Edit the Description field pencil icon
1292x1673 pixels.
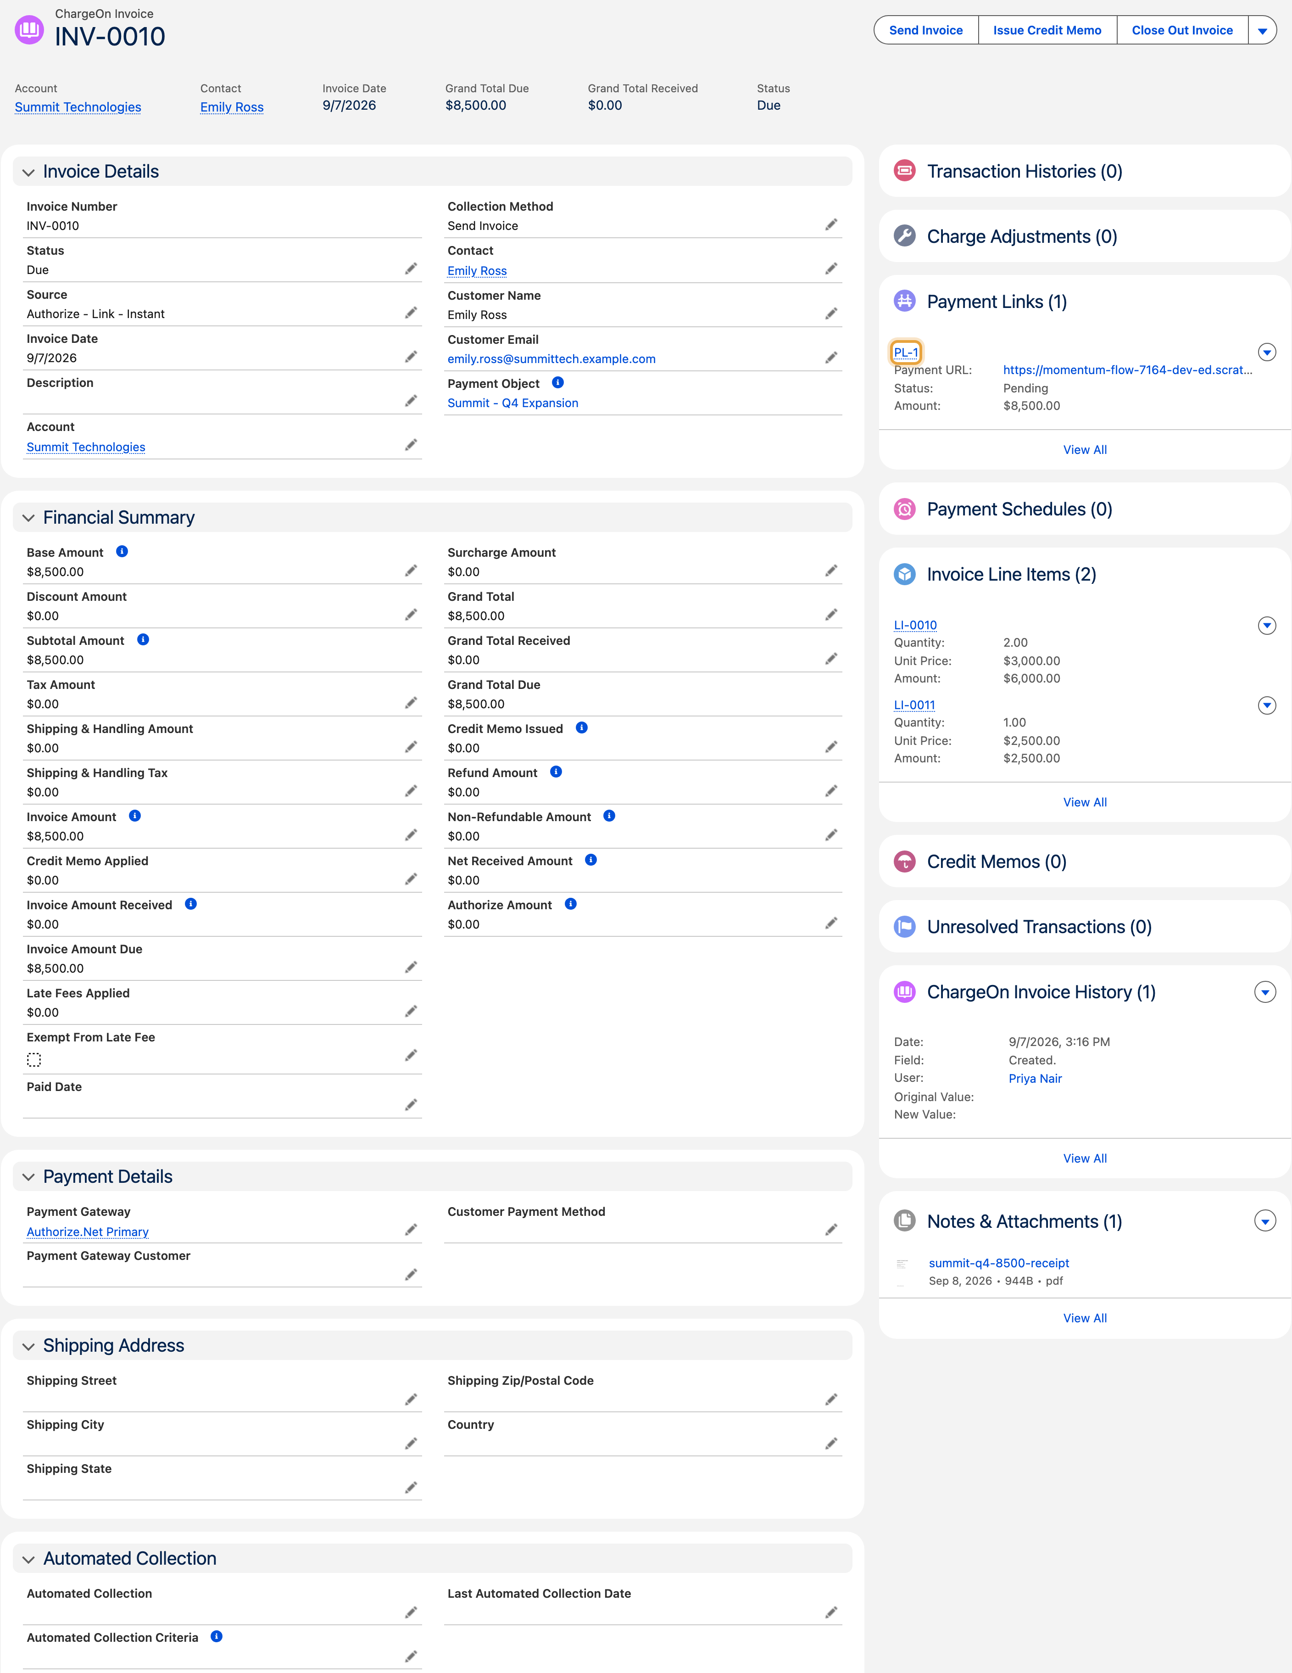(411, 401)
